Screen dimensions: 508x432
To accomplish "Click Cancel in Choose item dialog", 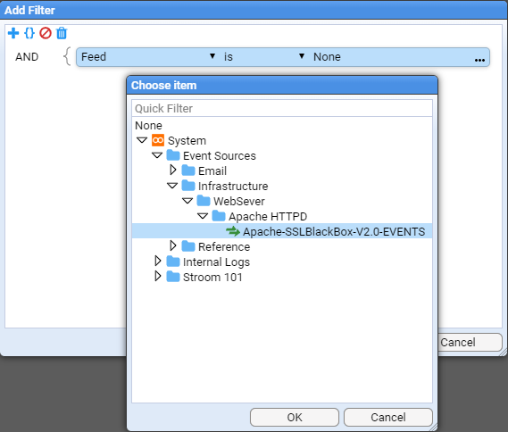I will pyautogui.click(x=388, y=417).
